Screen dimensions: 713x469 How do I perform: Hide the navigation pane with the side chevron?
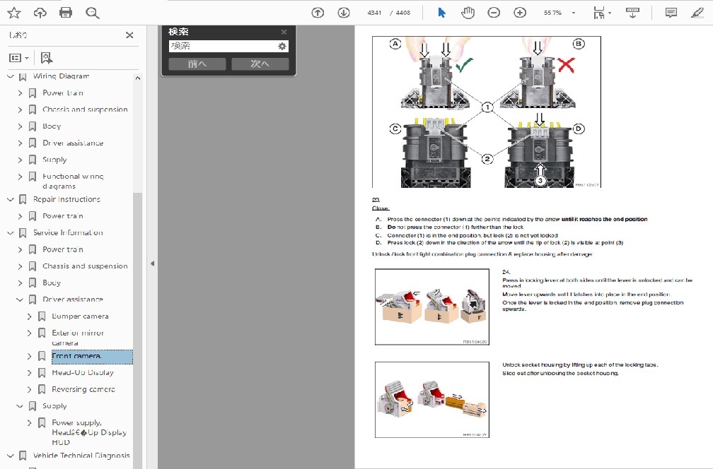(152, 262)
